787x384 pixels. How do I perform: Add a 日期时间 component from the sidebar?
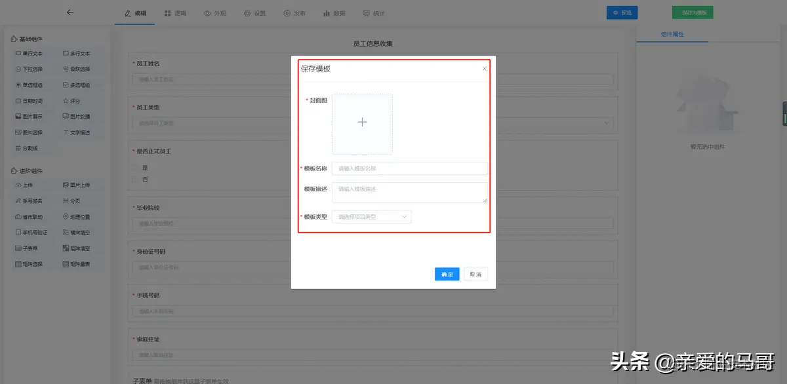(x=30, y=100)
